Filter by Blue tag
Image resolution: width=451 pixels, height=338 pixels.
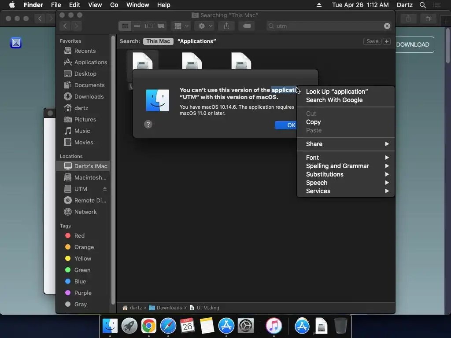(83, 281)
